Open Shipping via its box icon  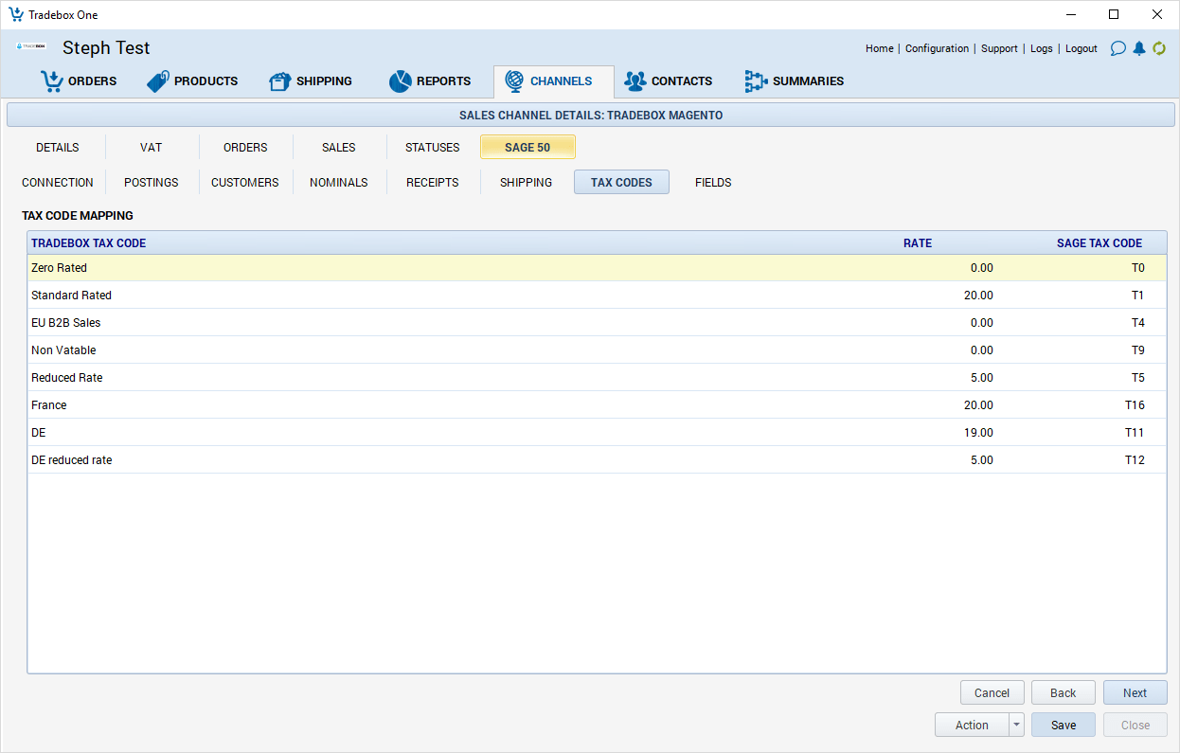click(279, 81)
